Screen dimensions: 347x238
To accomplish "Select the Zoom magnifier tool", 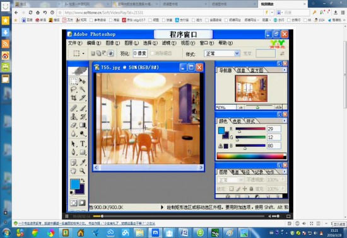I will (82, 171).
